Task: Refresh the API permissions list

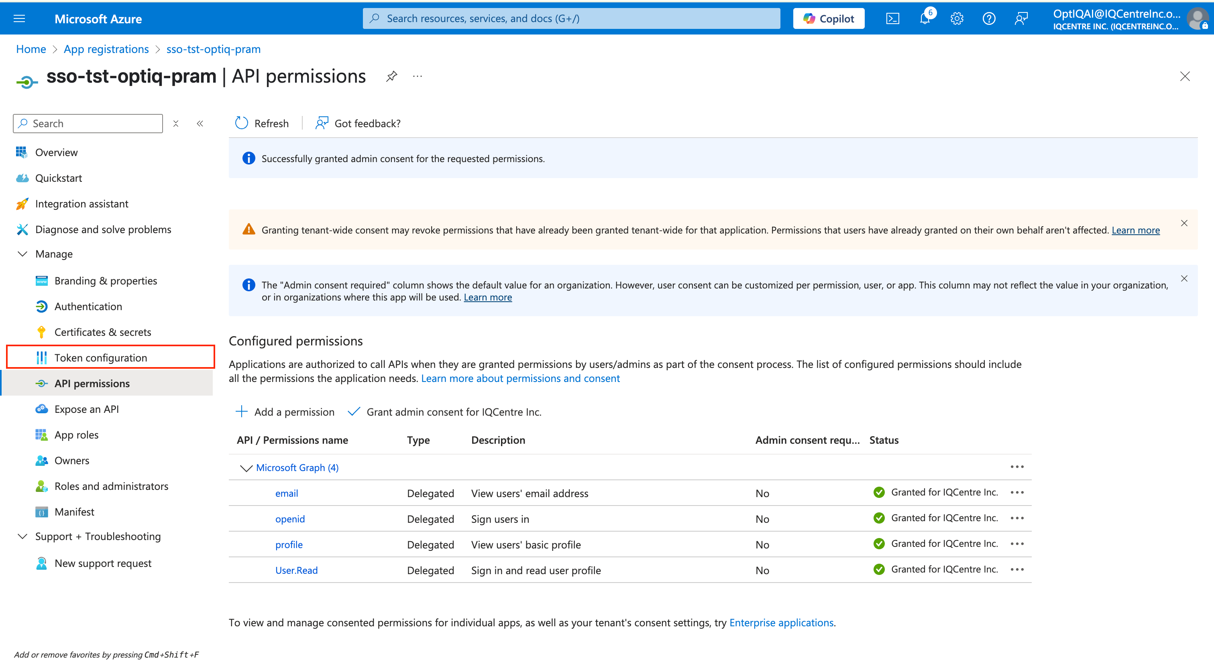Action: pyautogui.click(x=262, y=123)
